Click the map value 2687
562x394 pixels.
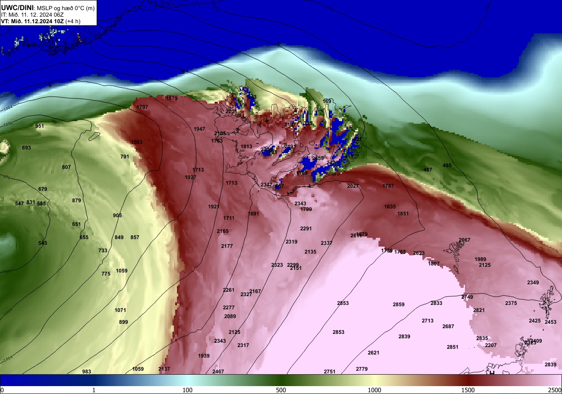click(448, 326)
